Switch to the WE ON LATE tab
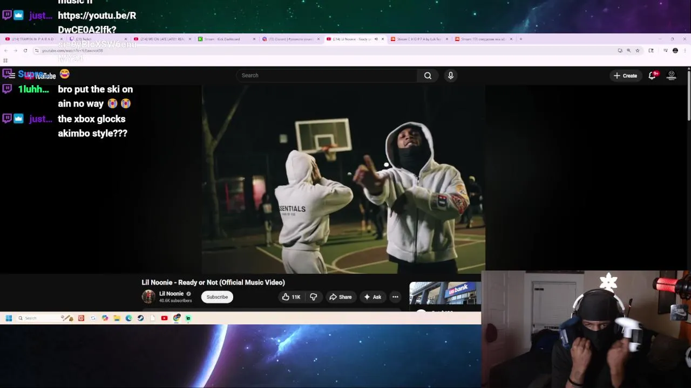691x388 pixels. 162,39
